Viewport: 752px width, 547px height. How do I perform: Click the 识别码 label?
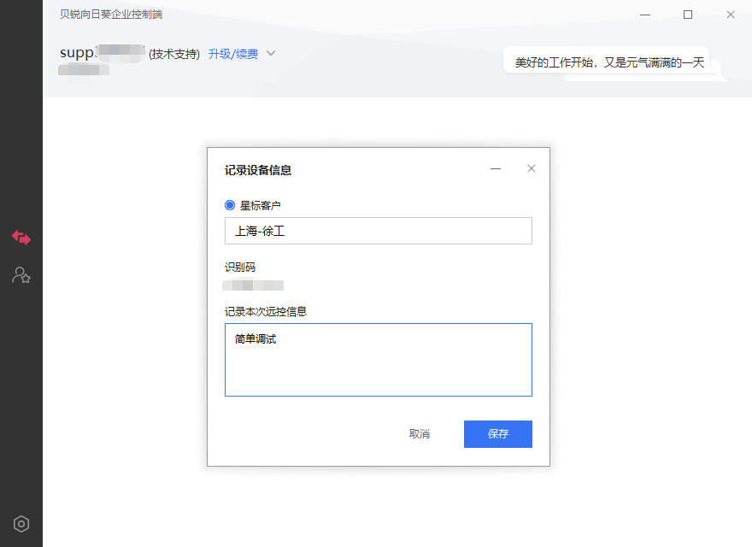point(240,268)
